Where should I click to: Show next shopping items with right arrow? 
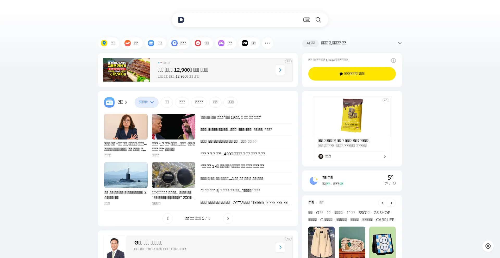pos(391,203)
